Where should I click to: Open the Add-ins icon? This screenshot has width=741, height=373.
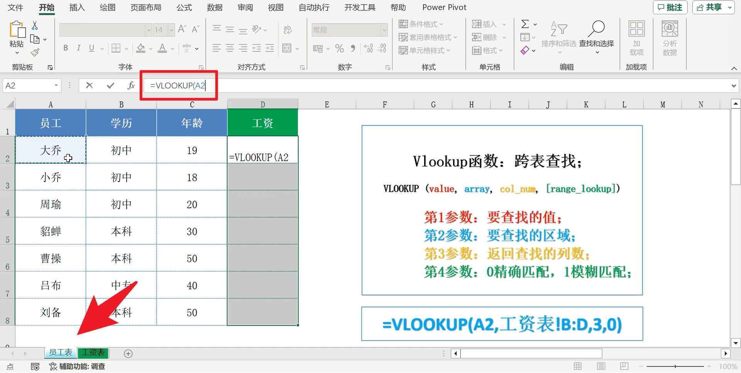point(636,29)
